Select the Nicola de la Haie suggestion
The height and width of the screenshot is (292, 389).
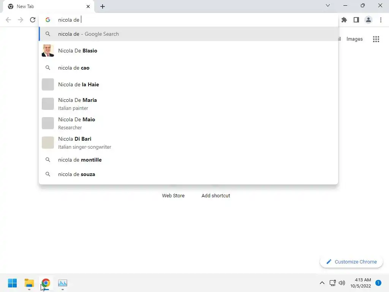click(x=188, y=84)
